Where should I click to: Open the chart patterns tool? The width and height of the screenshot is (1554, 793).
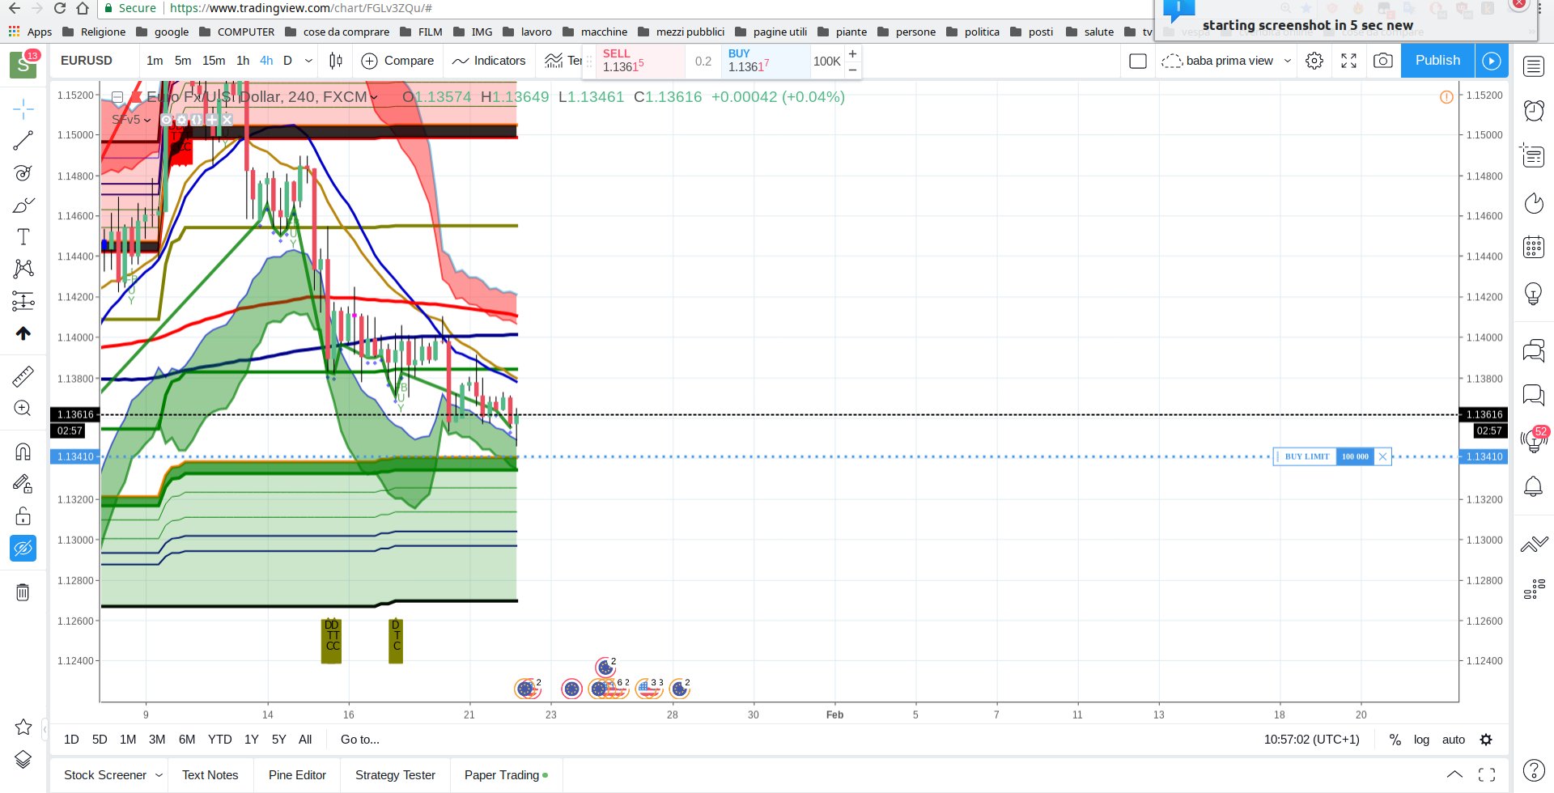[23, 269]
